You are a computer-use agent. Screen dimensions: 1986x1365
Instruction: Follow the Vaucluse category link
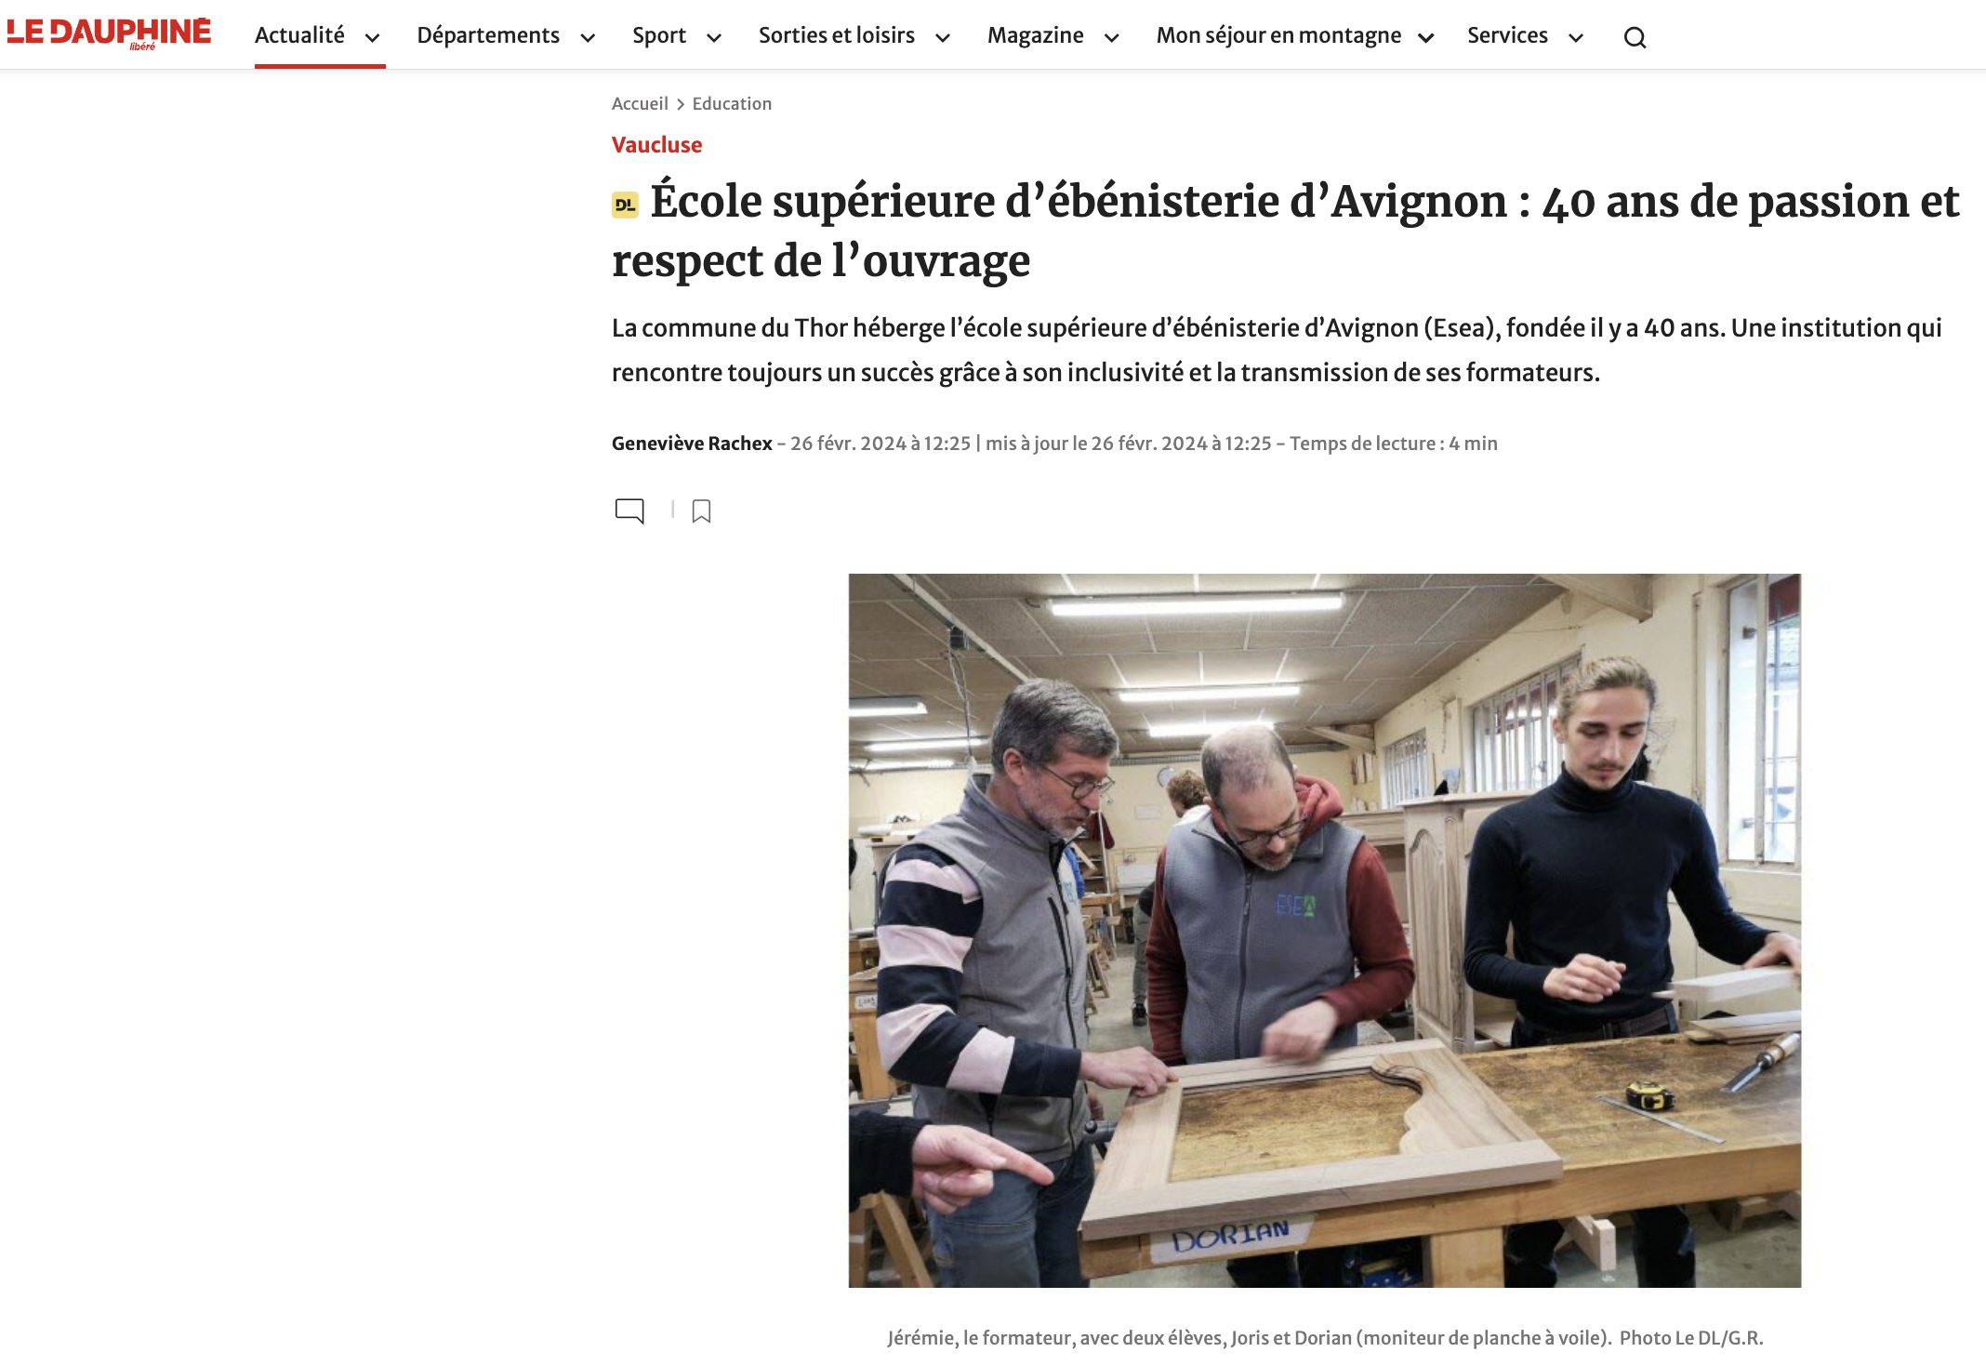coord(656,145)
